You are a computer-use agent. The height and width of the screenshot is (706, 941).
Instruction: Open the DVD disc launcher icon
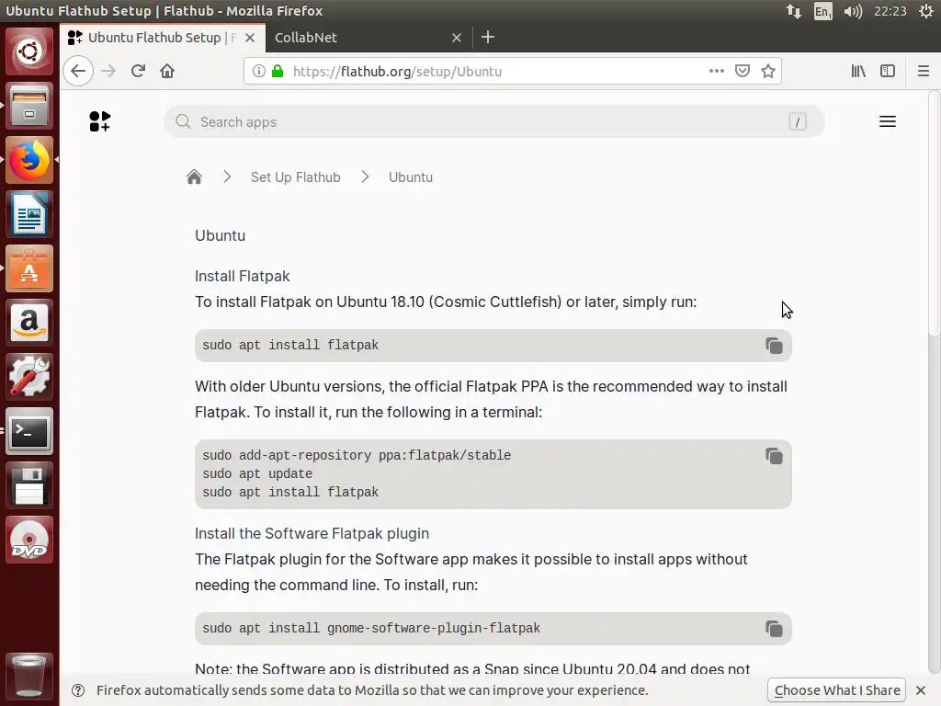(x=28, y=539)
